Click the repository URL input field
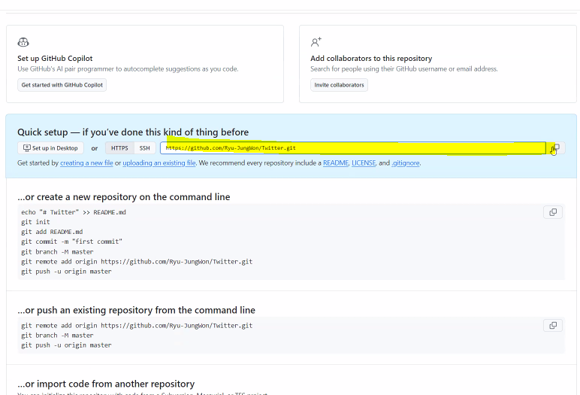This screenshot has height=395, width=580. 353,148
